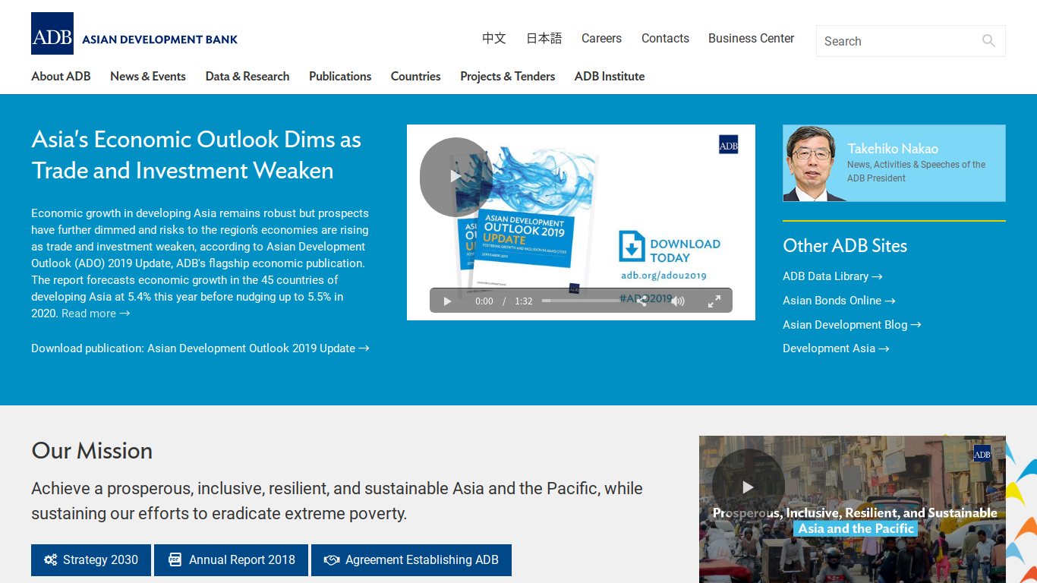Mute the video with the speaker icon
Image resolution: width=1037 pixels, height=583 pixels.
678,301
